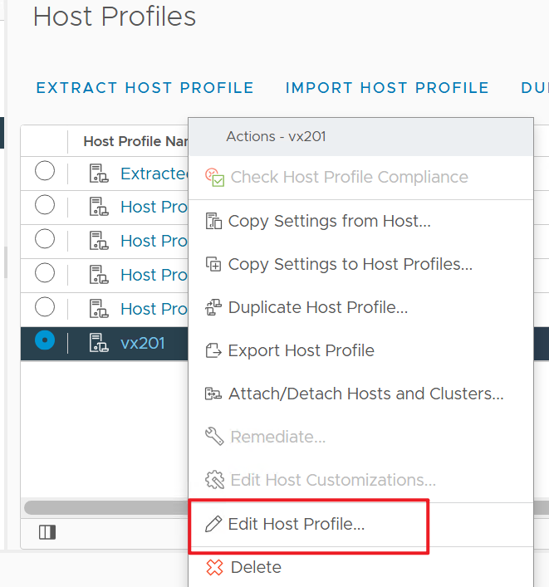The width and height of the screenshot is (549, 587).
Task: Click the selected vx201 radio button
Action: click(x=45, y=341)
